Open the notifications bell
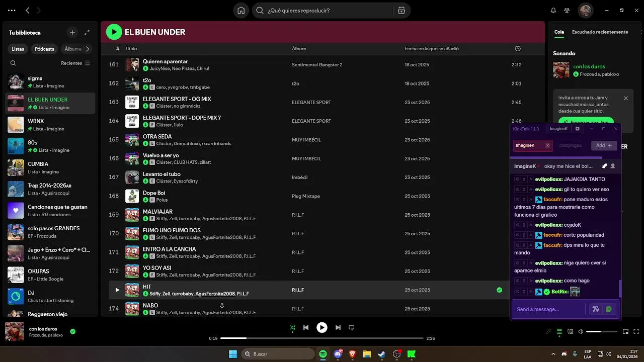644x362 pixels. (x=553, y=11)
